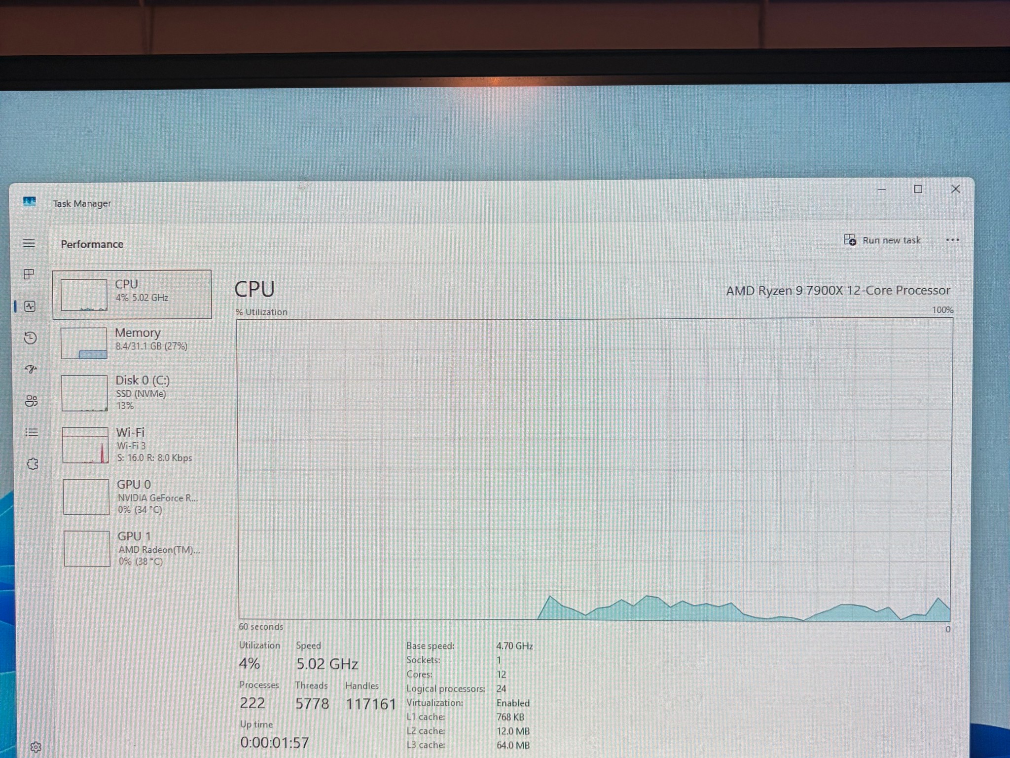Click the CPU mini graph thumbnail
Screen dimensions: 1010x758
83,295
